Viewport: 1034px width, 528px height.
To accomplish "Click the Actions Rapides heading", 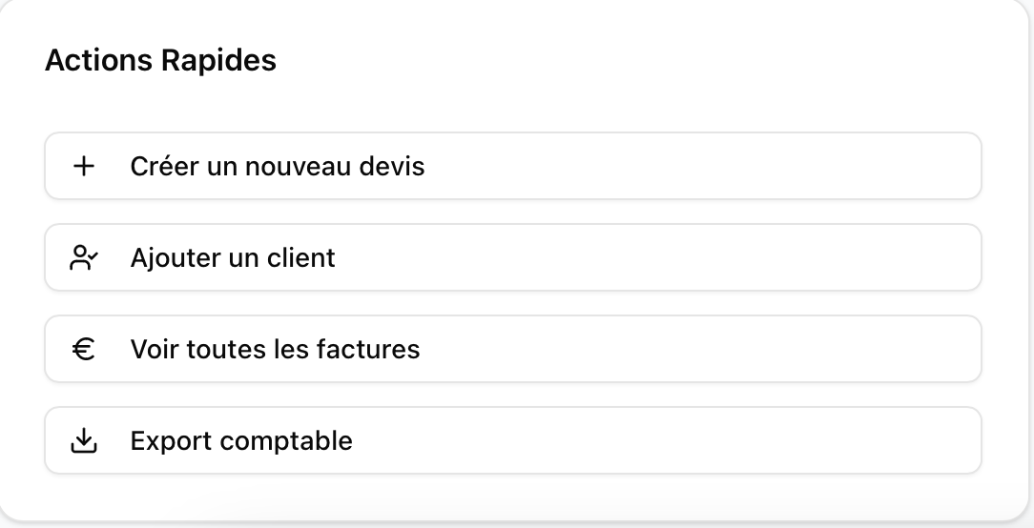I will 160,61.
